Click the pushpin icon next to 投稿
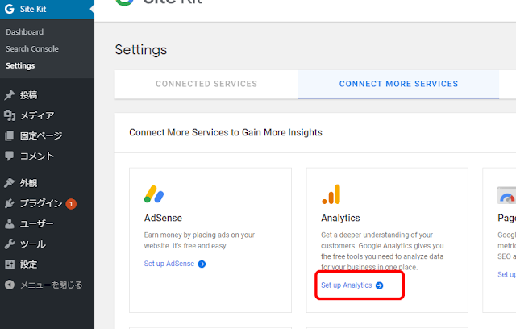 click(x=10, y=95)
